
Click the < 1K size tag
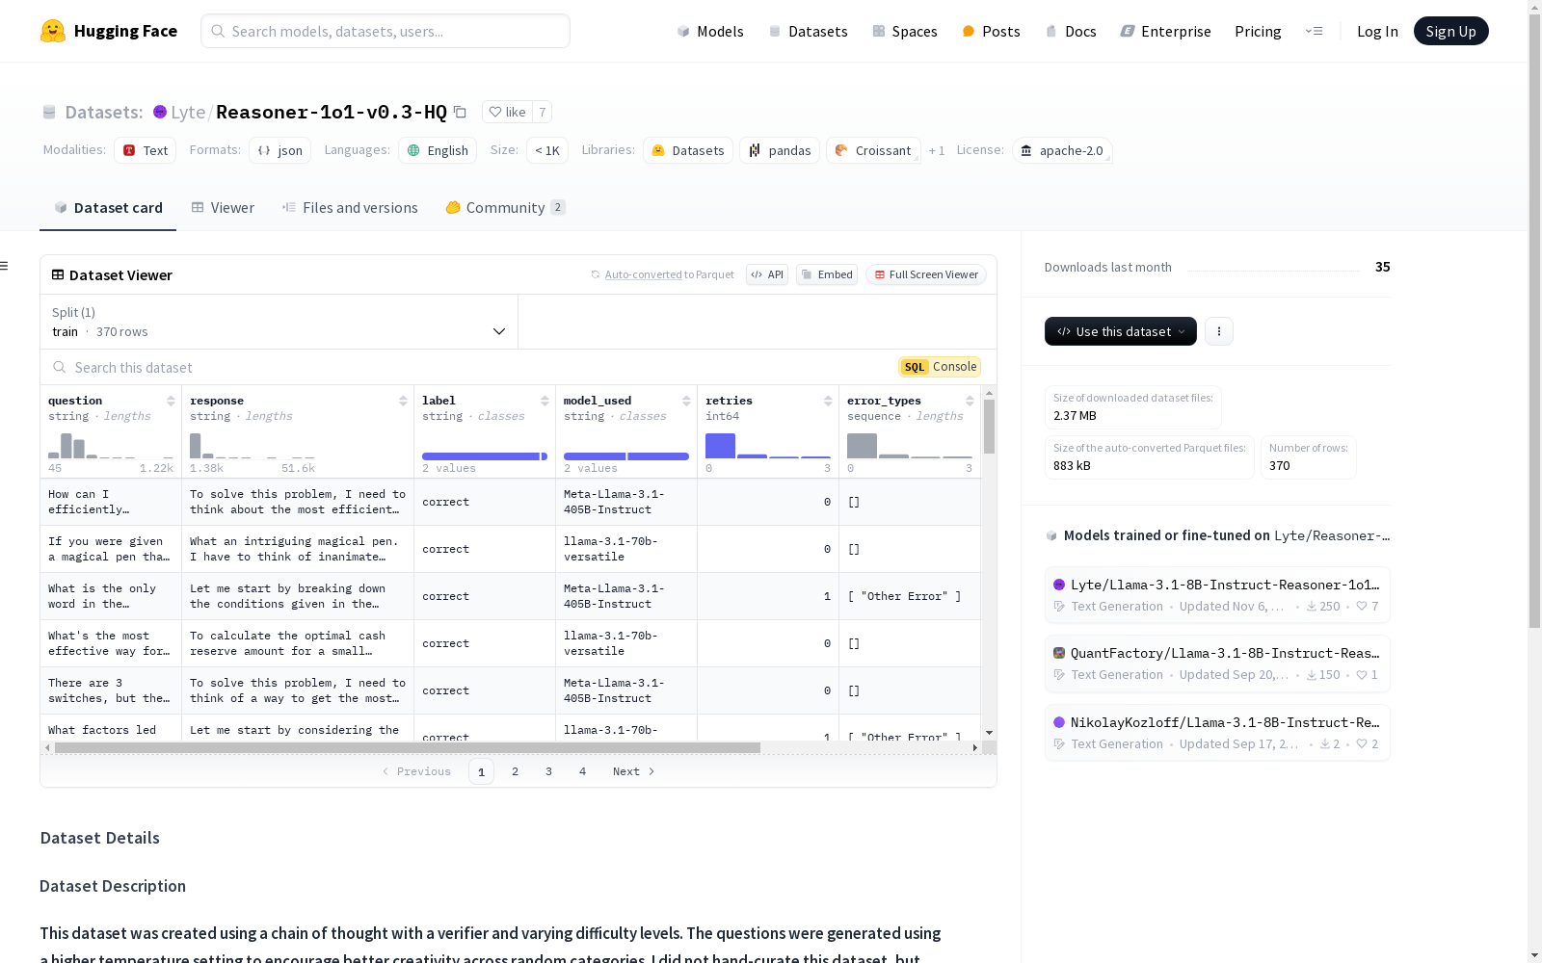(x=547, y=150)
